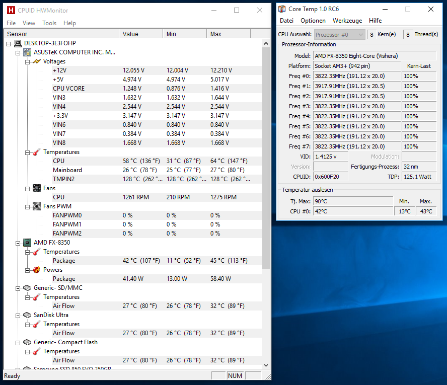Collapse the AMD FX-8350 node
The image size is (447, 385).
18,244
